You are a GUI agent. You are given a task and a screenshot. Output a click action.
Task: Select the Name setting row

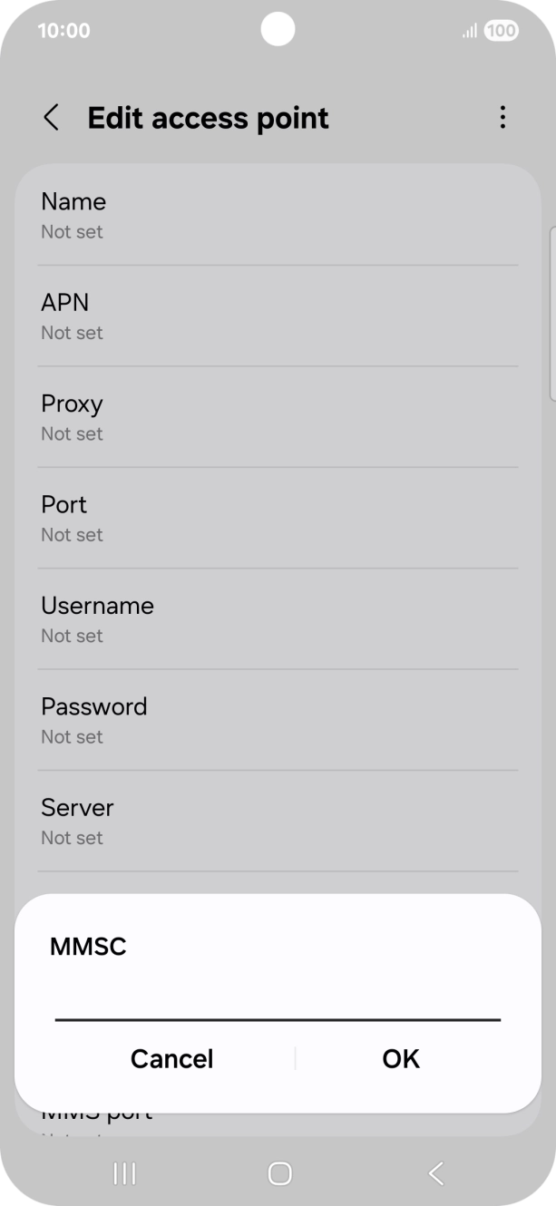pyautogui.click(x=278, y=214)
